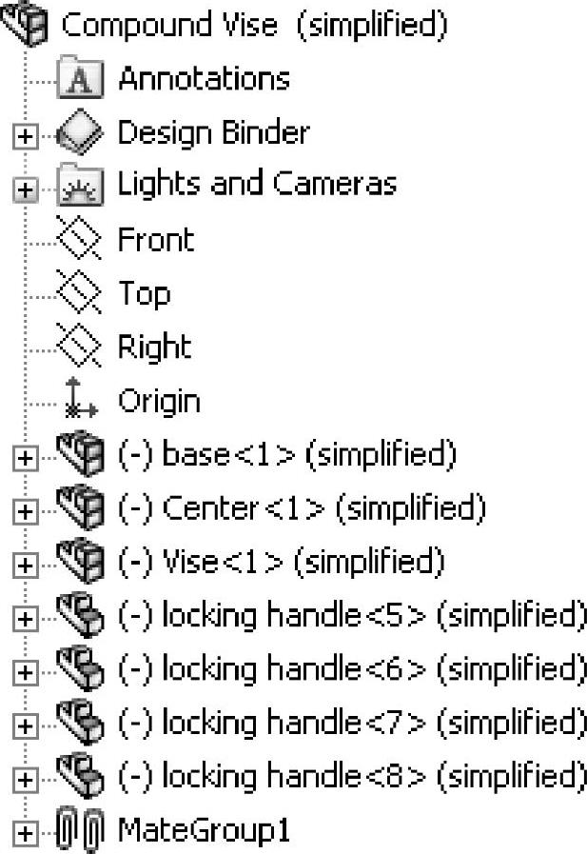The image size is (587, 854).
Task: Expand the Lights and Cameras node
Action: [26, 189]
